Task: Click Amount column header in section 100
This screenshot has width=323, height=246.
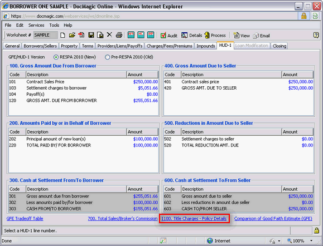Action: point(142,75)
